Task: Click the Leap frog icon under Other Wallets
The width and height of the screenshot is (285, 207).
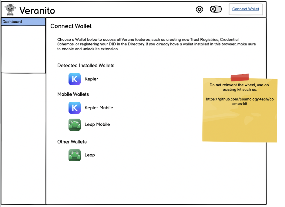Action: [x=75, y=155]
